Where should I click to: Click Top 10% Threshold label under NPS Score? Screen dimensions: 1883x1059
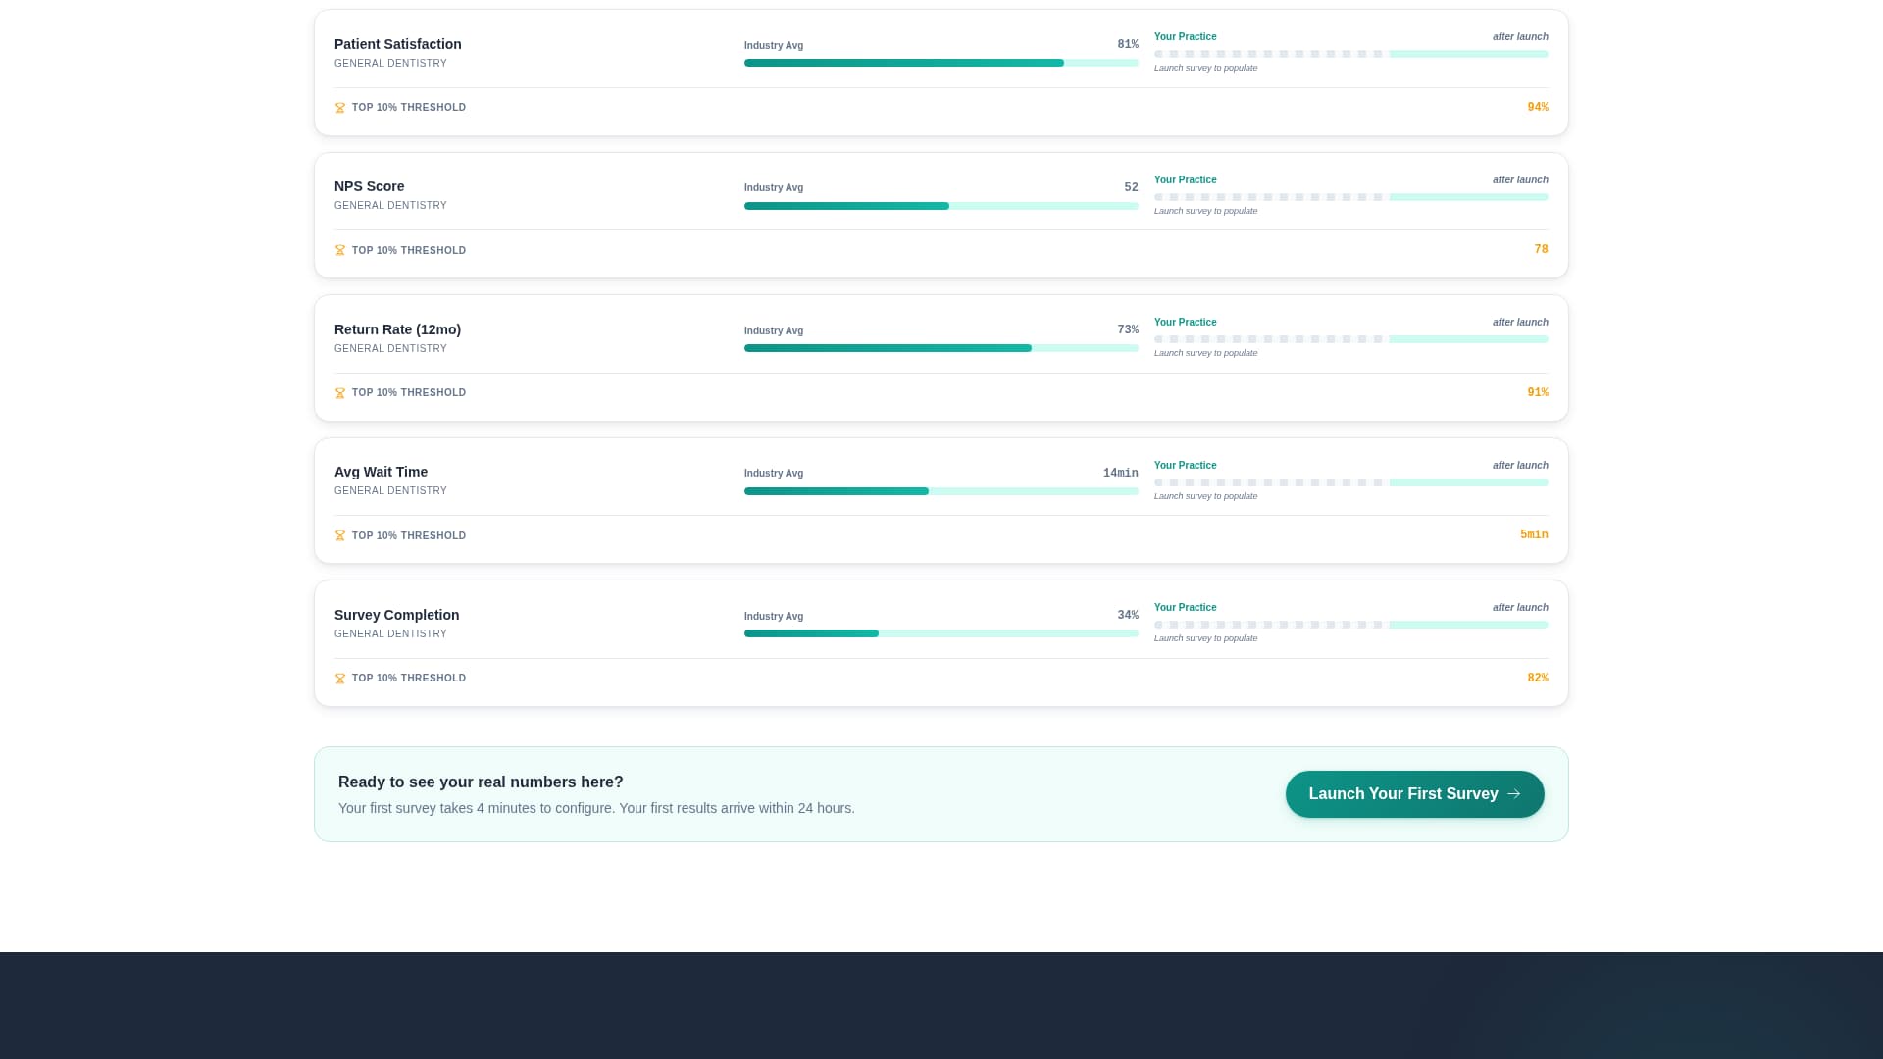409,251
